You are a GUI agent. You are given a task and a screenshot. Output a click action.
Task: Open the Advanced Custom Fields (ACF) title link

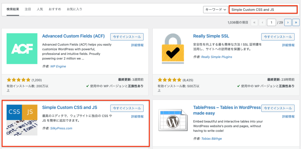pyautogui.click(x=73, y=36)
